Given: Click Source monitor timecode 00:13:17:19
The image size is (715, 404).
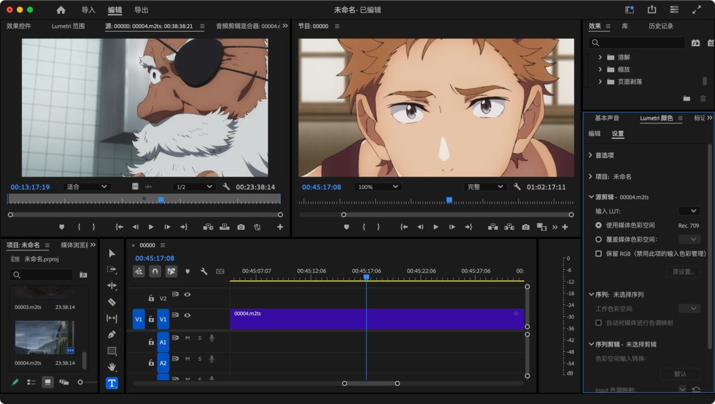Looking at the screenshot, I should coord(30,187).
